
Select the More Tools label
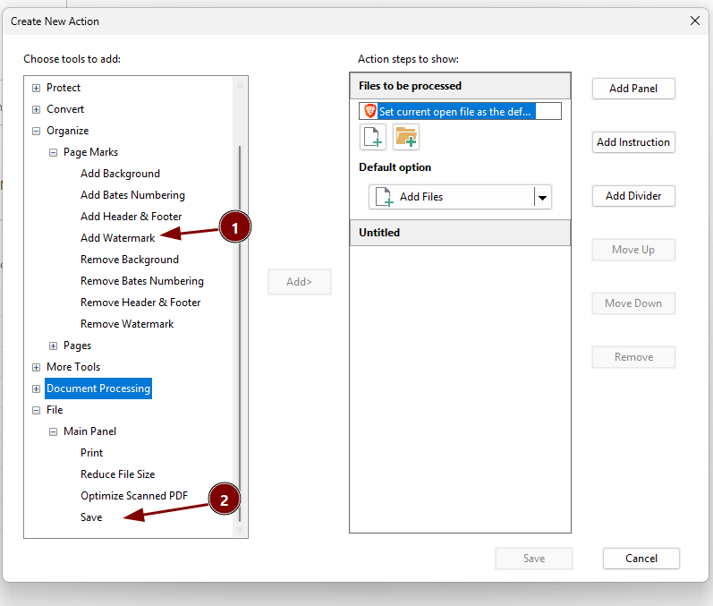(x=73, y=367)
